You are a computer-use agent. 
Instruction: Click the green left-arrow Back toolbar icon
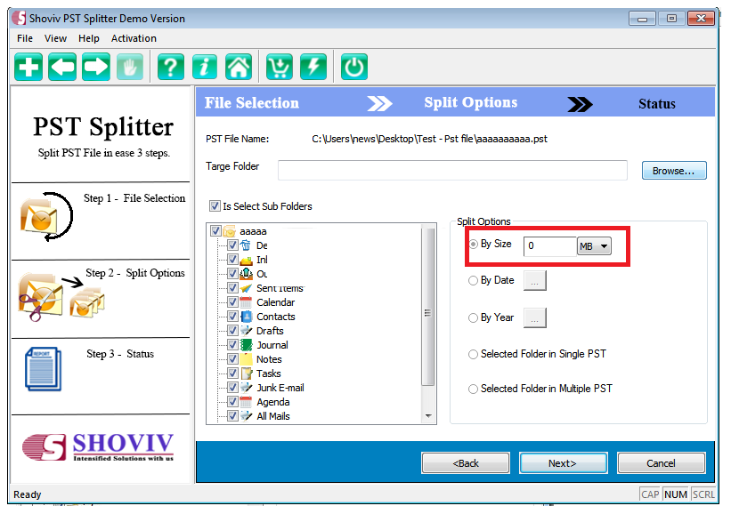62,67
